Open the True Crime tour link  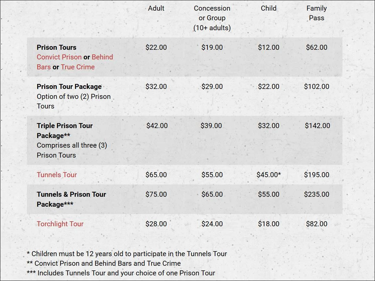coord(78,67)
